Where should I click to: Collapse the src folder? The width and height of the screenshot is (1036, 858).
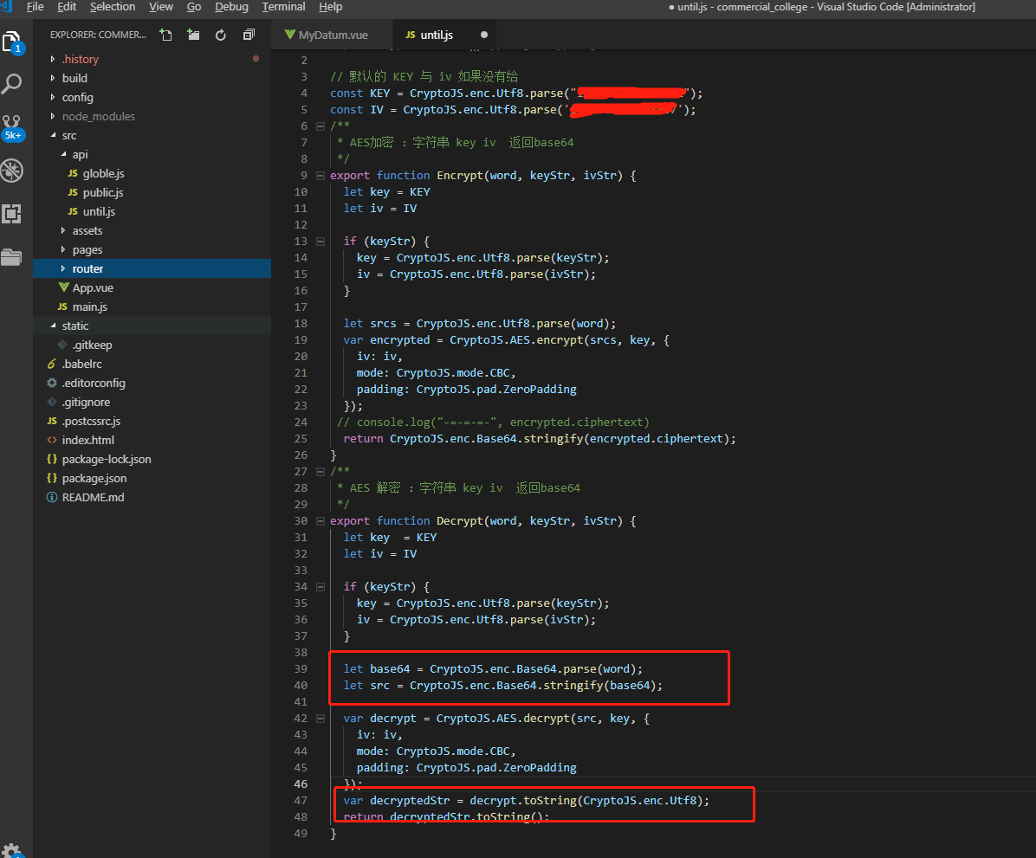click(152, 135)
